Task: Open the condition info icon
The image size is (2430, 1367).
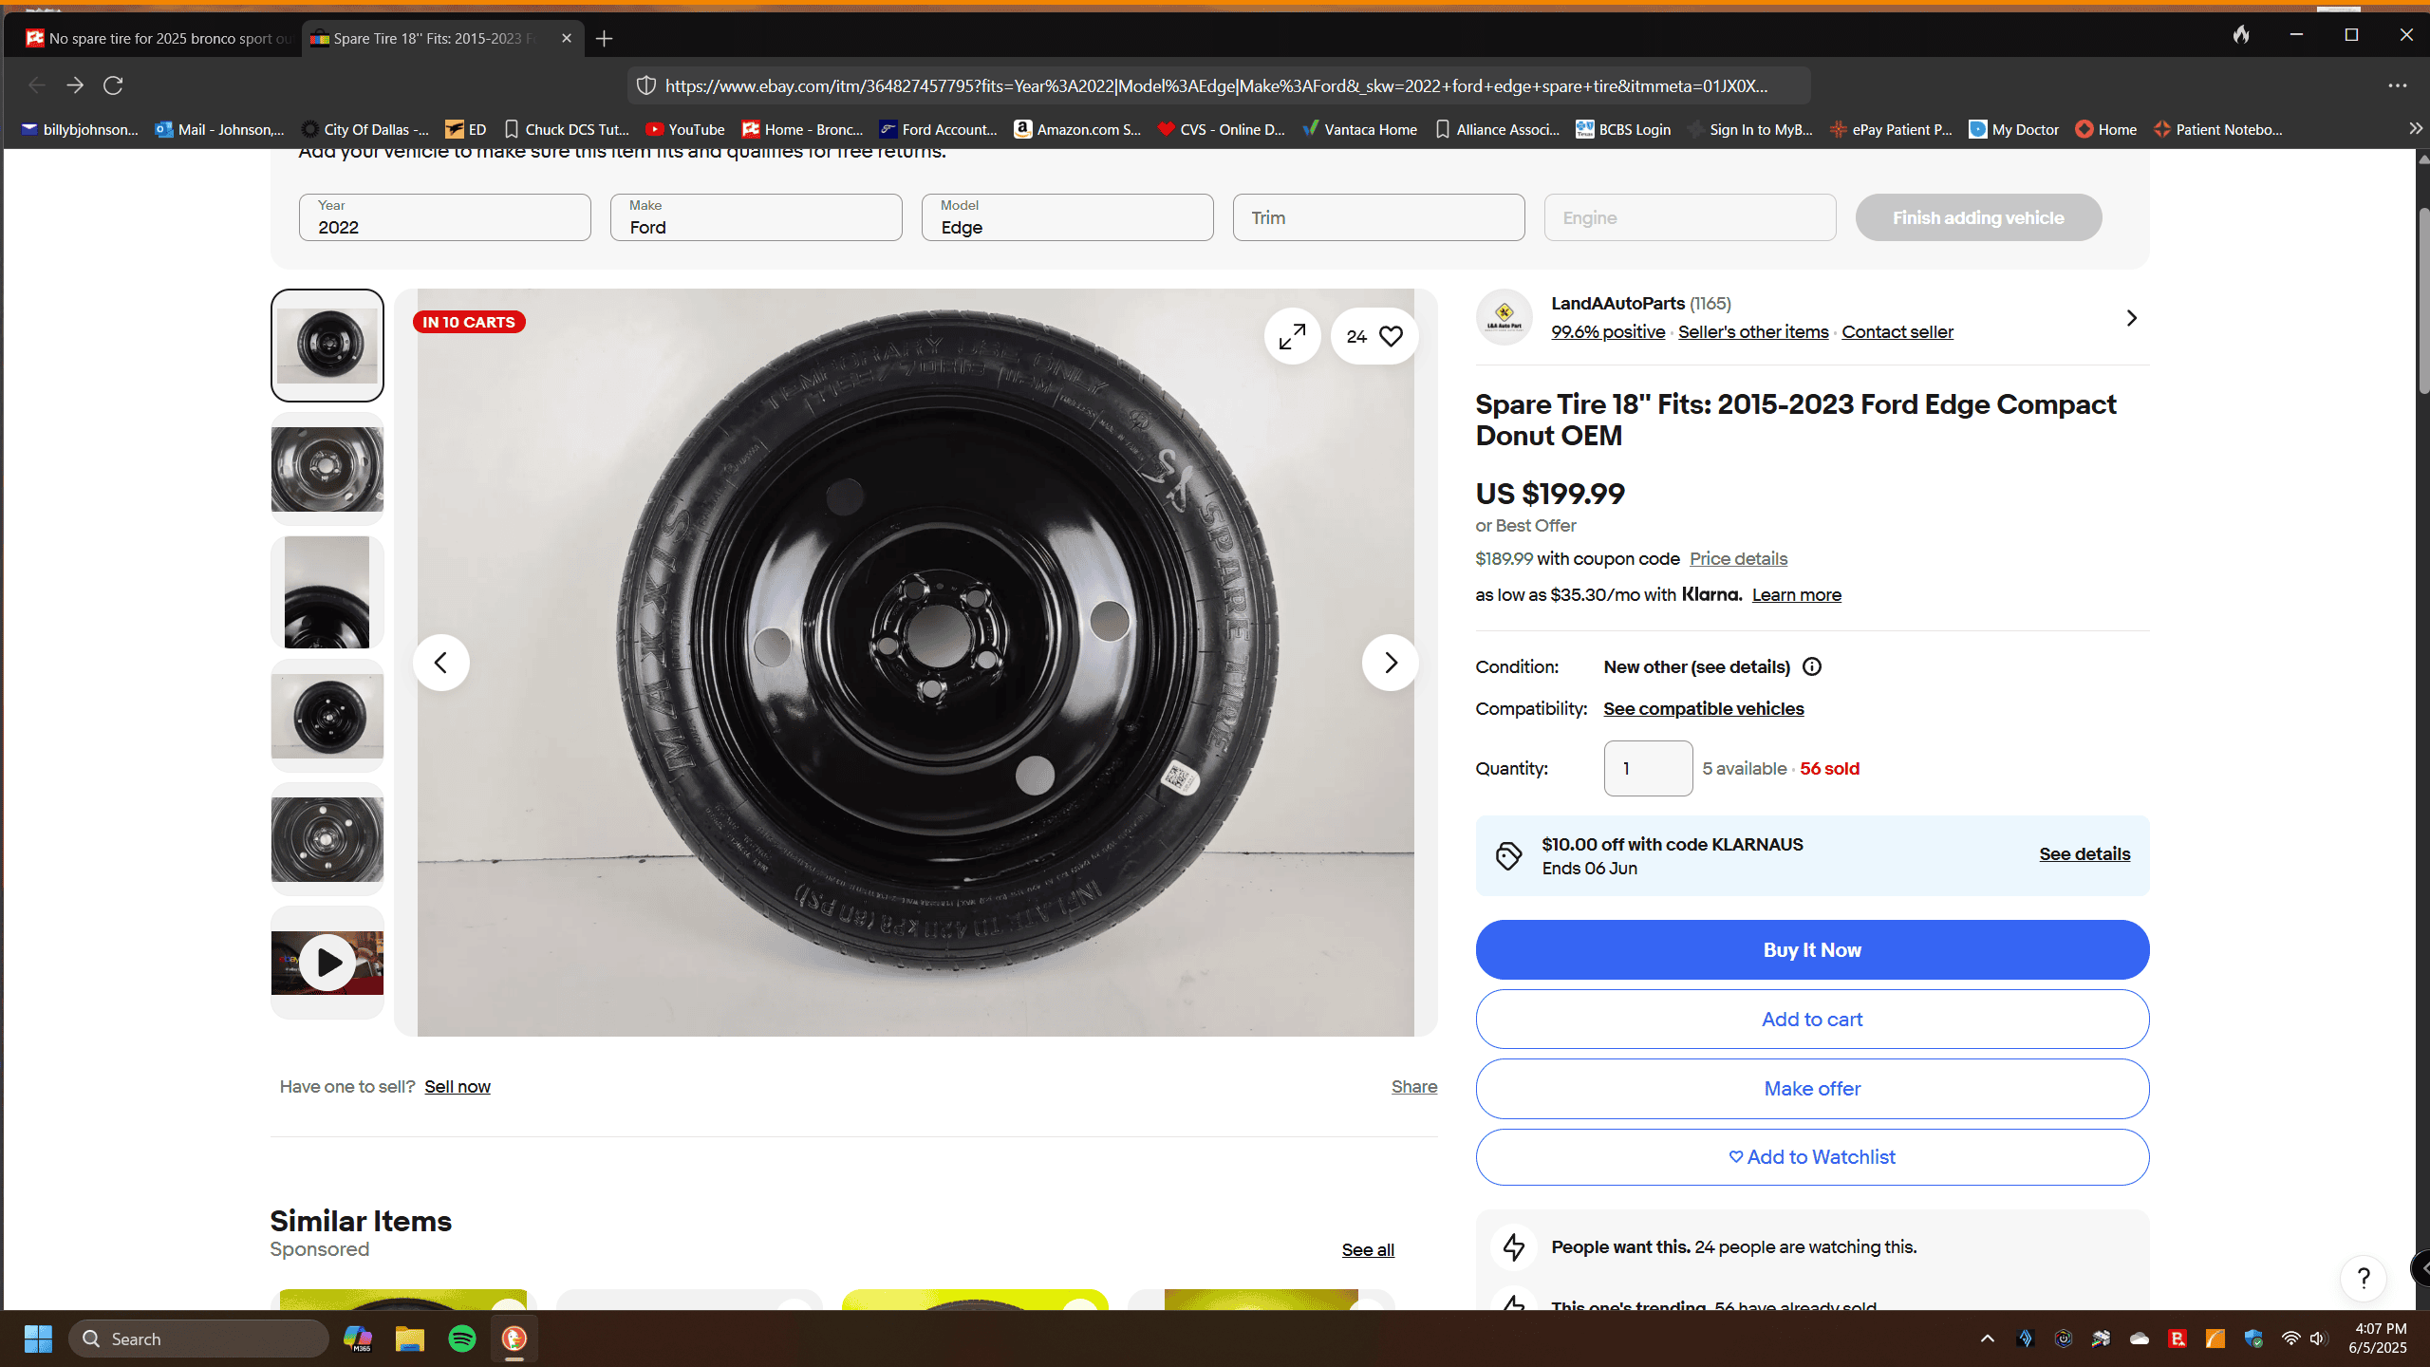Action: (x=1812, y=666)
